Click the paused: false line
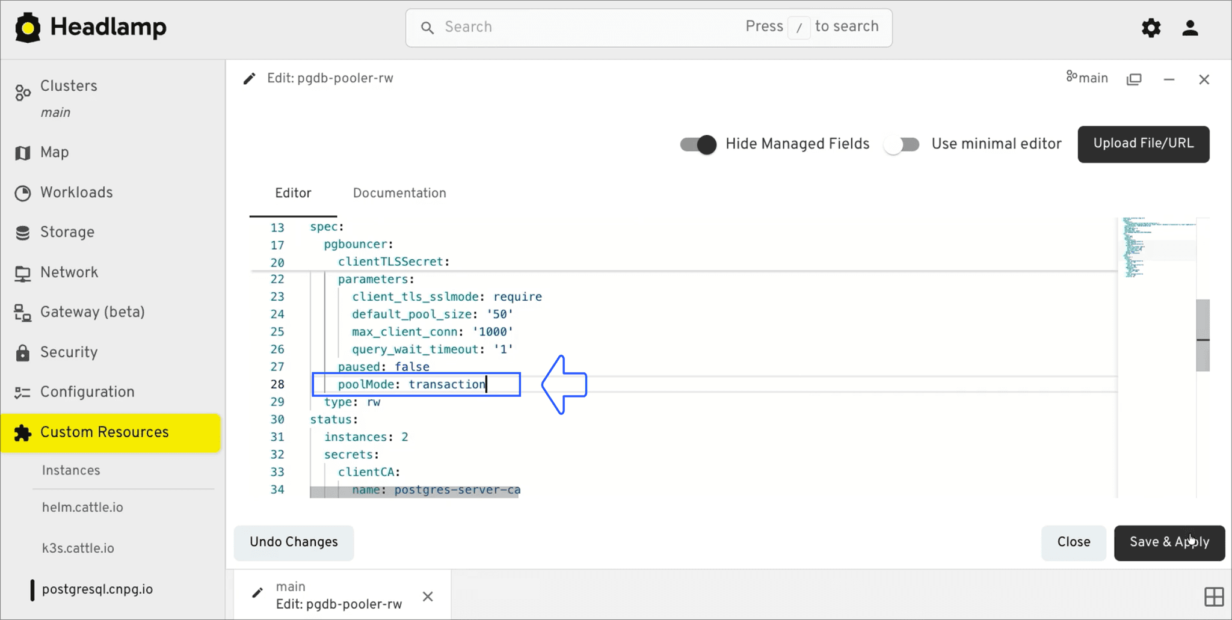Image resolution: width=1232 pixels, height=620 pixels. 383,367
